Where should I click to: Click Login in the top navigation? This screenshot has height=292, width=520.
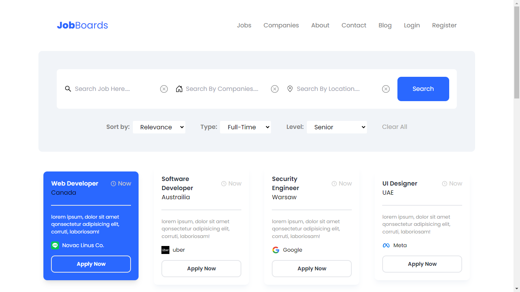click(412, 25)
